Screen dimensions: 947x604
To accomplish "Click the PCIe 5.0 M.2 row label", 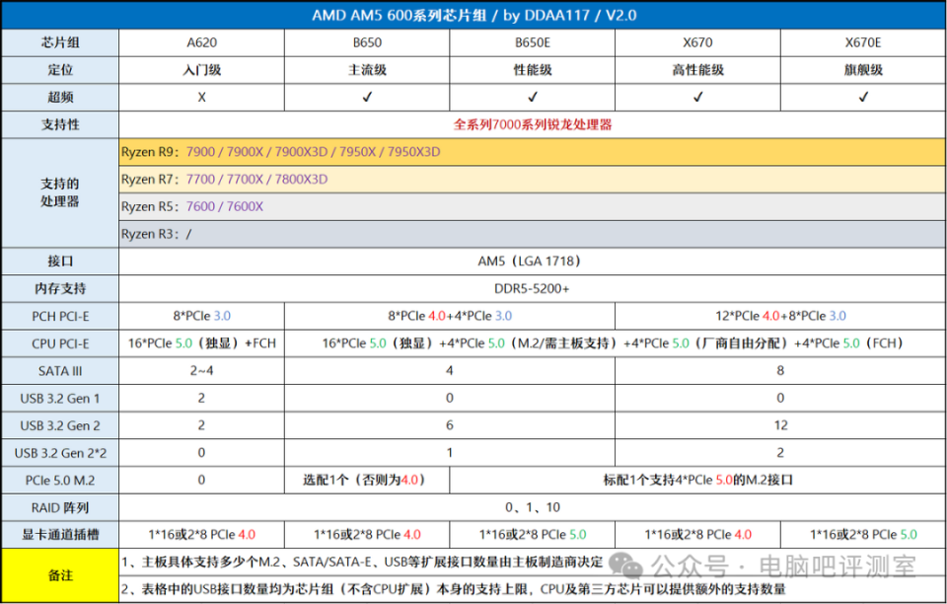I will pos(60,481).
